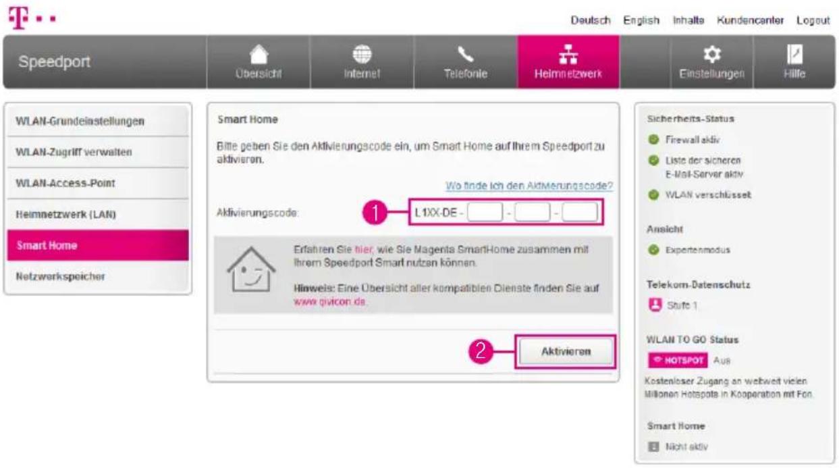The image size is (839, 468).
Task: Click the 'Nicht aktiv' status text
Action: 686,446
